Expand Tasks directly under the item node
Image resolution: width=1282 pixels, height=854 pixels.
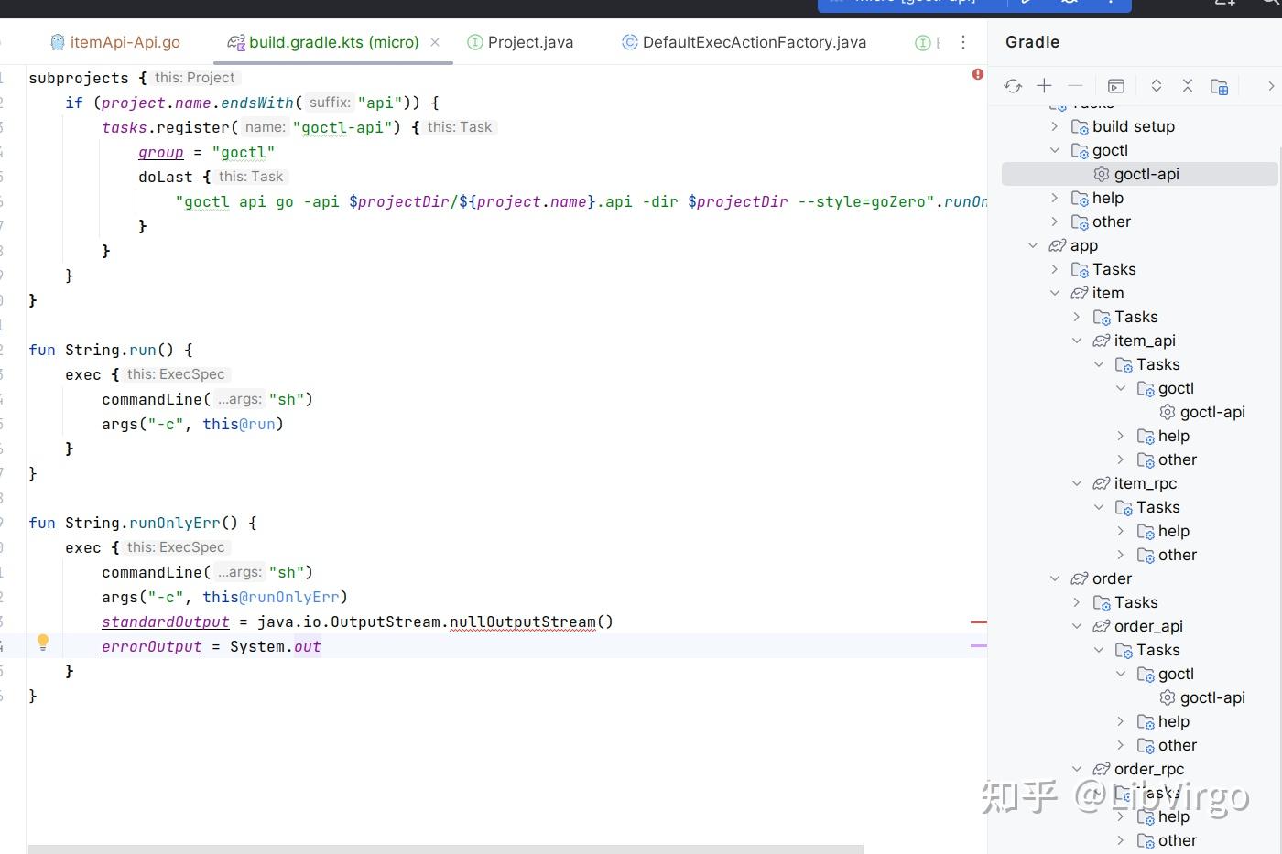click(x=1077, y=317)
